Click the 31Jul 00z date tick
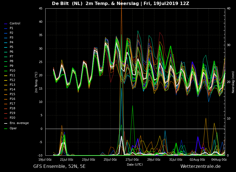Screen dimensions: 236x172 click(x=175, y=160)
